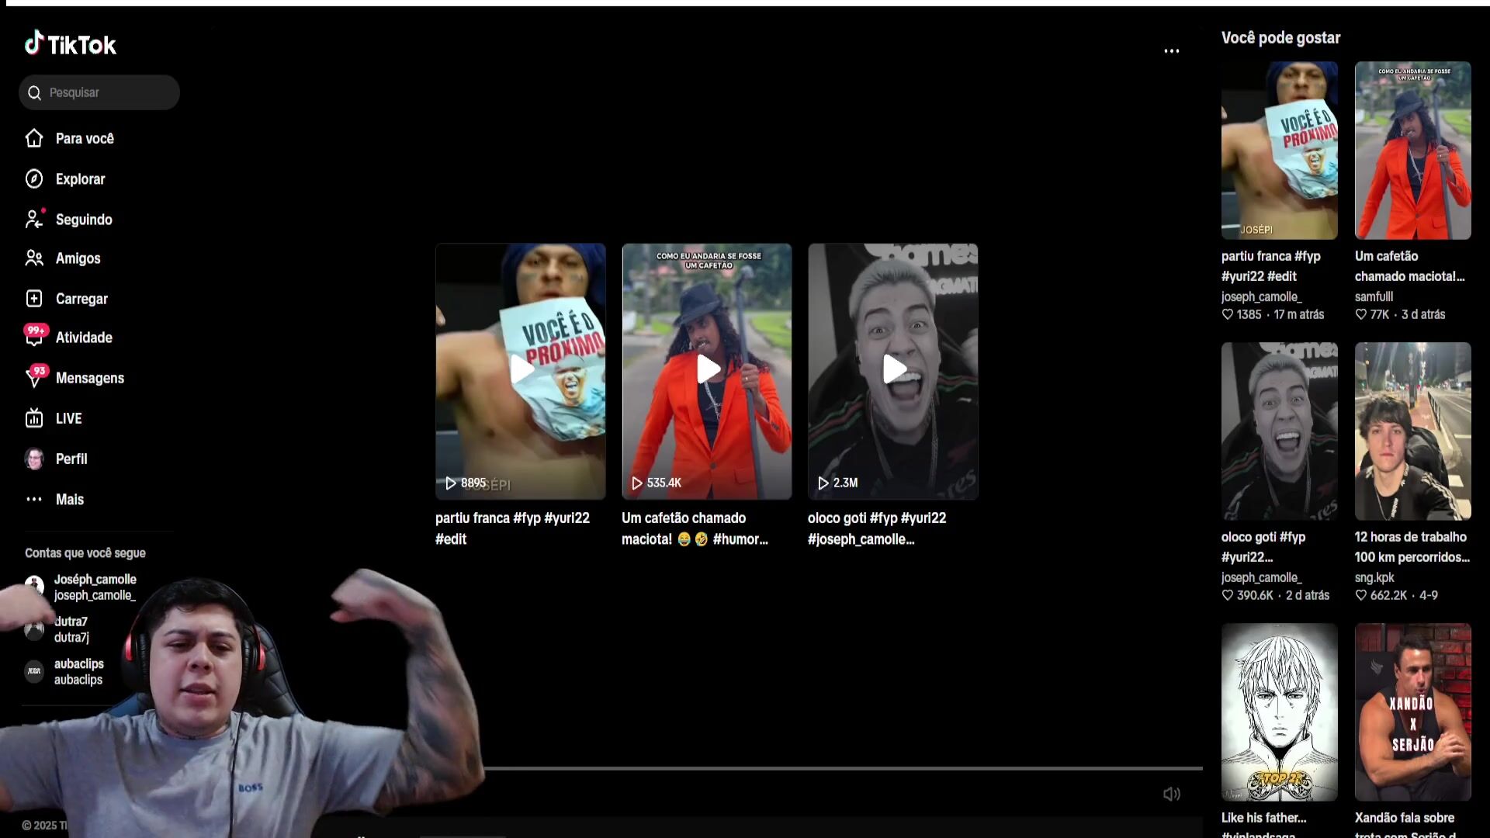Open sidebar title '12 horas de trabalho 100 km percorridos'
Image resolution: width=1490 pixels, height=838 pixels.
click(1412, 547)
